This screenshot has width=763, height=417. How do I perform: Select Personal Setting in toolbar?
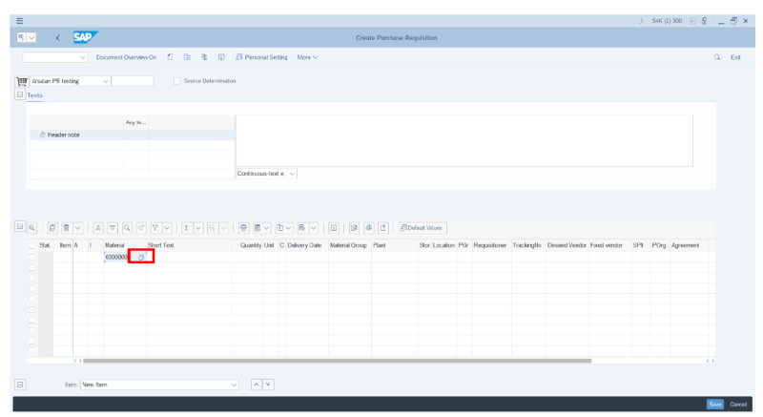coord(261,57)
